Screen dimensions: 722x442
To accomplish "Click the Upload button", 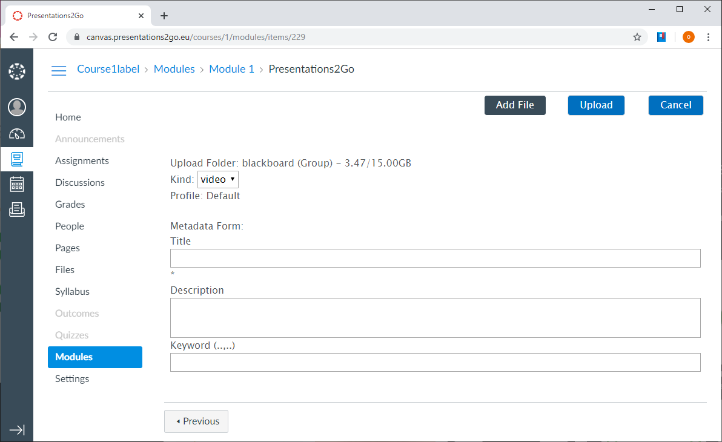I will [596, 105].
